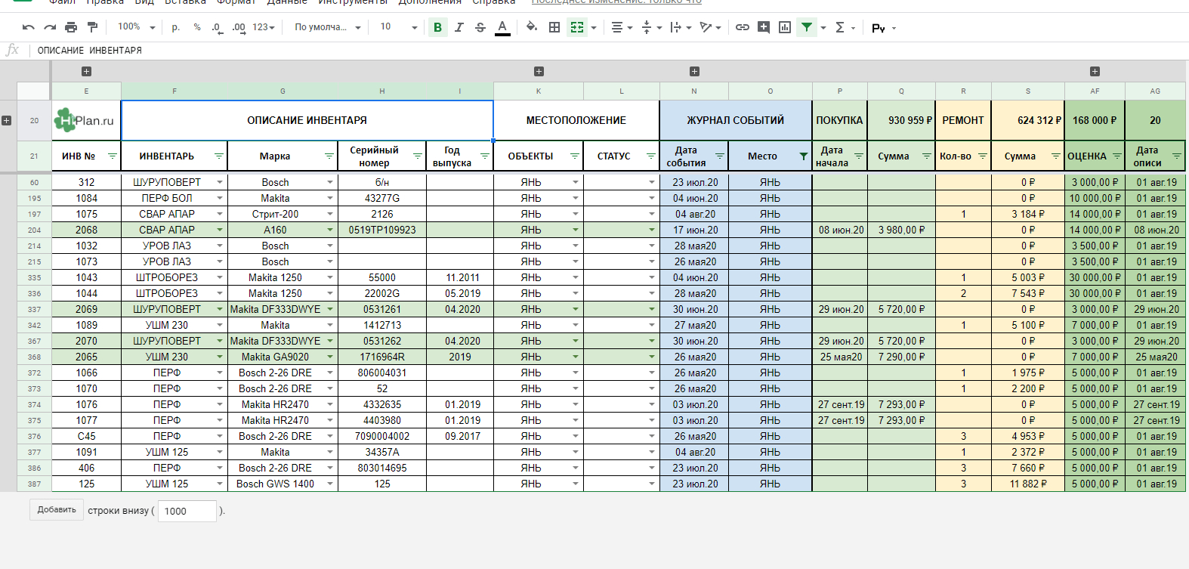Activate the paint format tool
The image size is (1189, 569).
(x=92, y=27)
